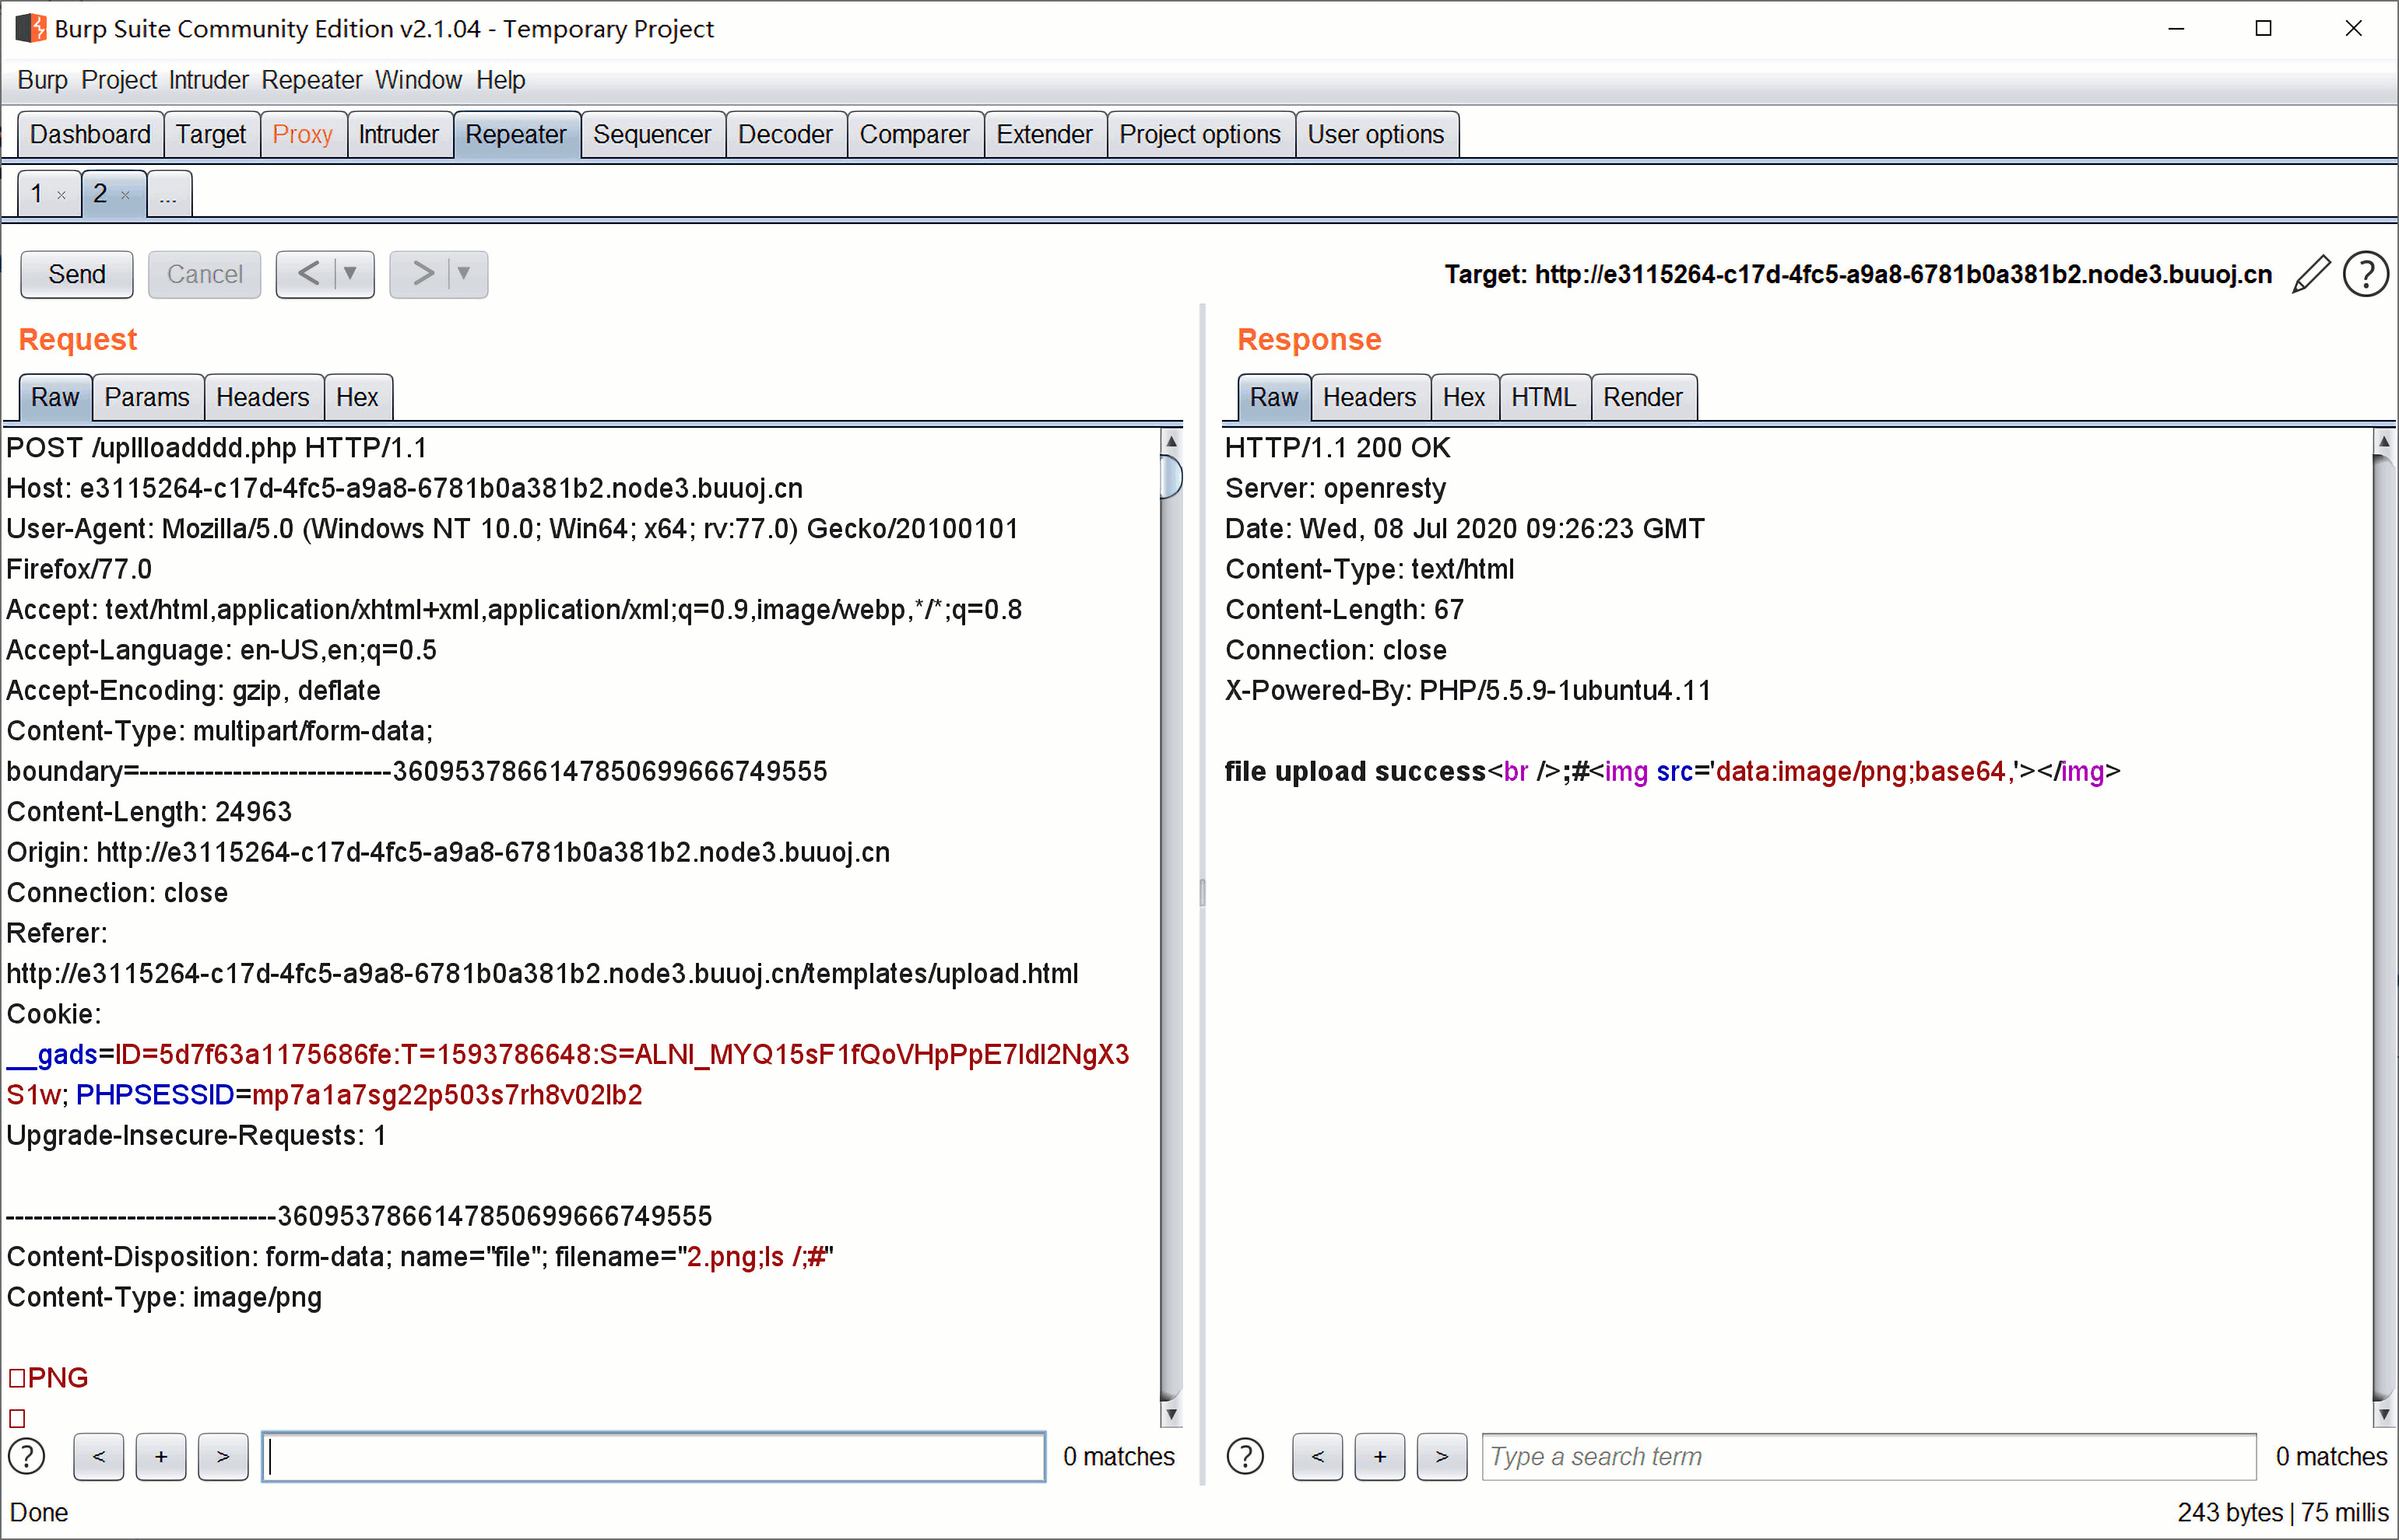Switch to the Intruder tool tab
This screenshot has width=2399, height=1540.
click(399, 134)
